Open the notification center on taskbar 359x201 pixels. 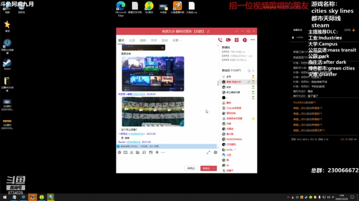[x=352, y=197]
